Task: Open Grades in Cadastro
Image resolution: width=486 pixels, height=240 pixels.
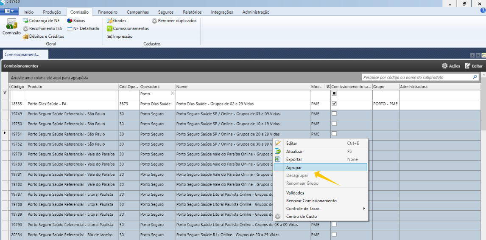Action: pos(117,20)
